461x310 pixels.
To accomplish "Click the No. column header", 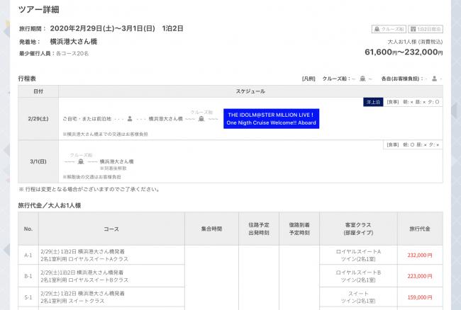I will (28, 229).
